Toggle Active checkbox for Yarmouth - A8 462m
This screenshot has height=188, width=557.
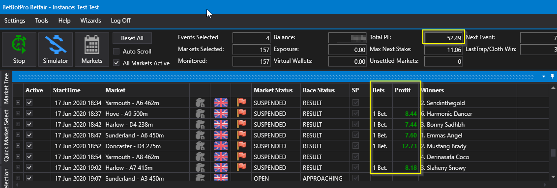pos(29,157)
